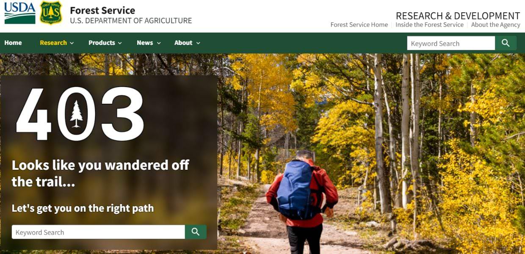Click the USDA logo
Image resolution: width=525 pixels, height=254 pixels.
pyautogui.click(x=20, y=13)
